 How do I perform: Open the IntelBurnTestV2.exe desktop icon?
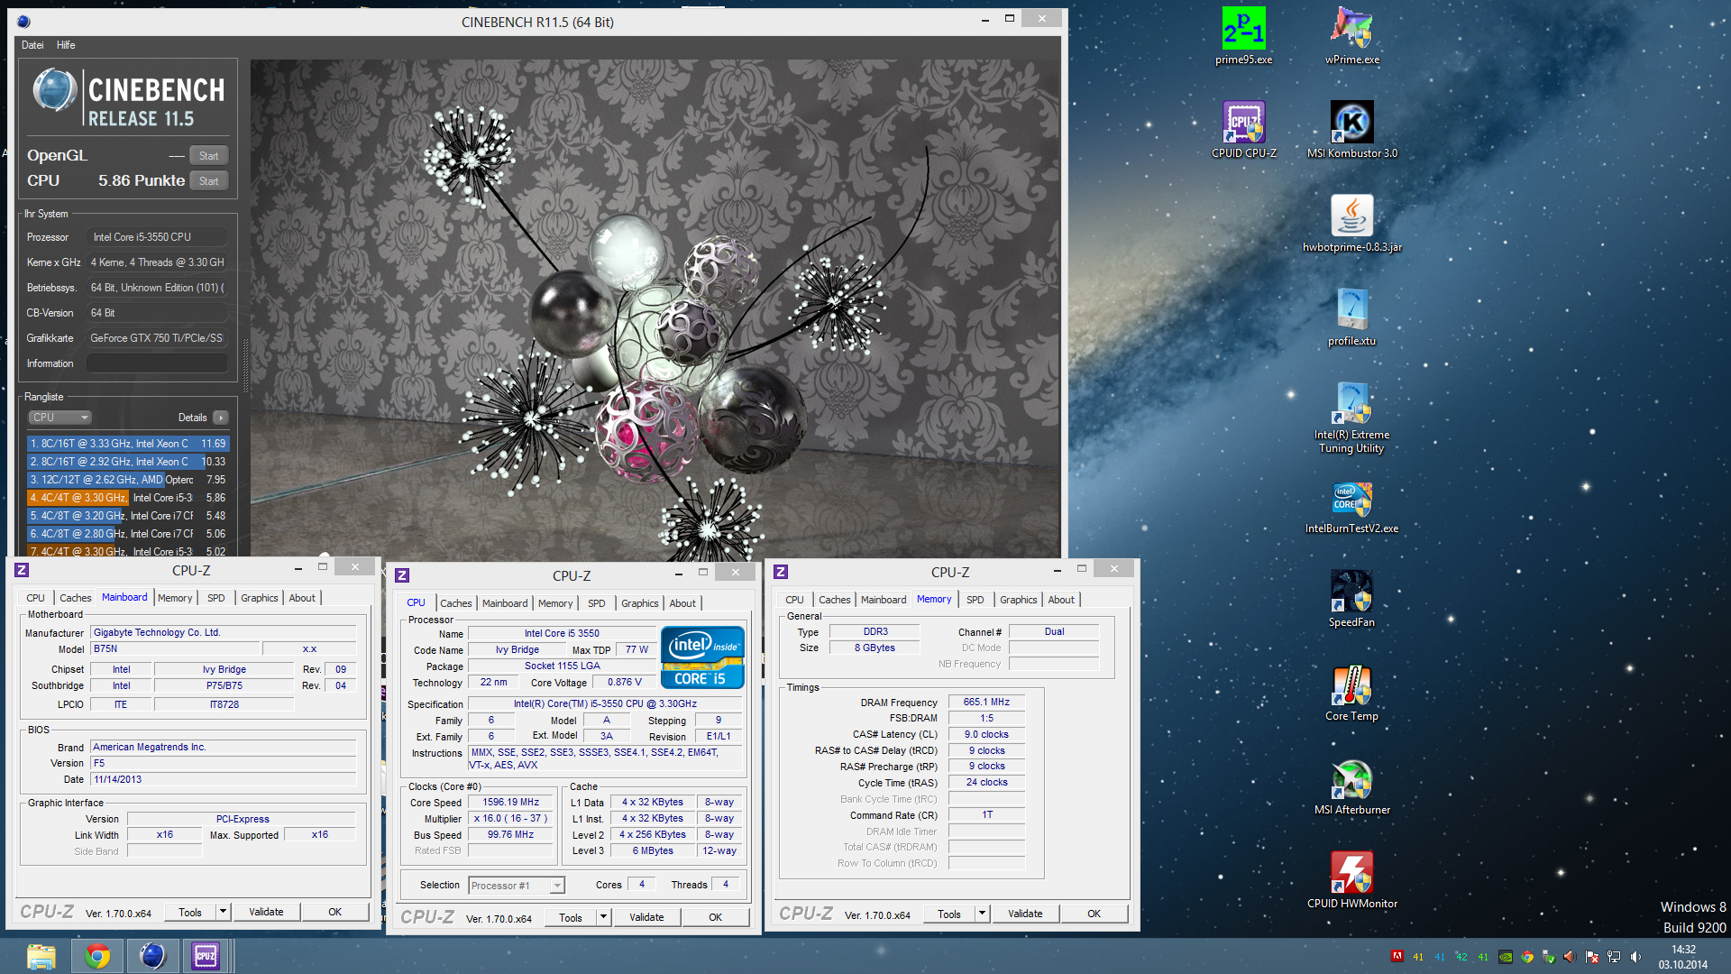pyautogui.click(x=1351, y=505)
